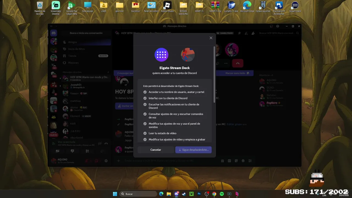Viewport: 352px width, 198px height.
Task: Click taskbar Buscar search box
Action: (x=139, y=194)
